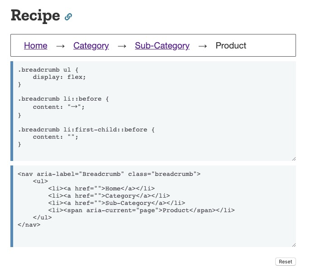Click the arrow separator after Home

pyautogui.click(x=61, y=46)
